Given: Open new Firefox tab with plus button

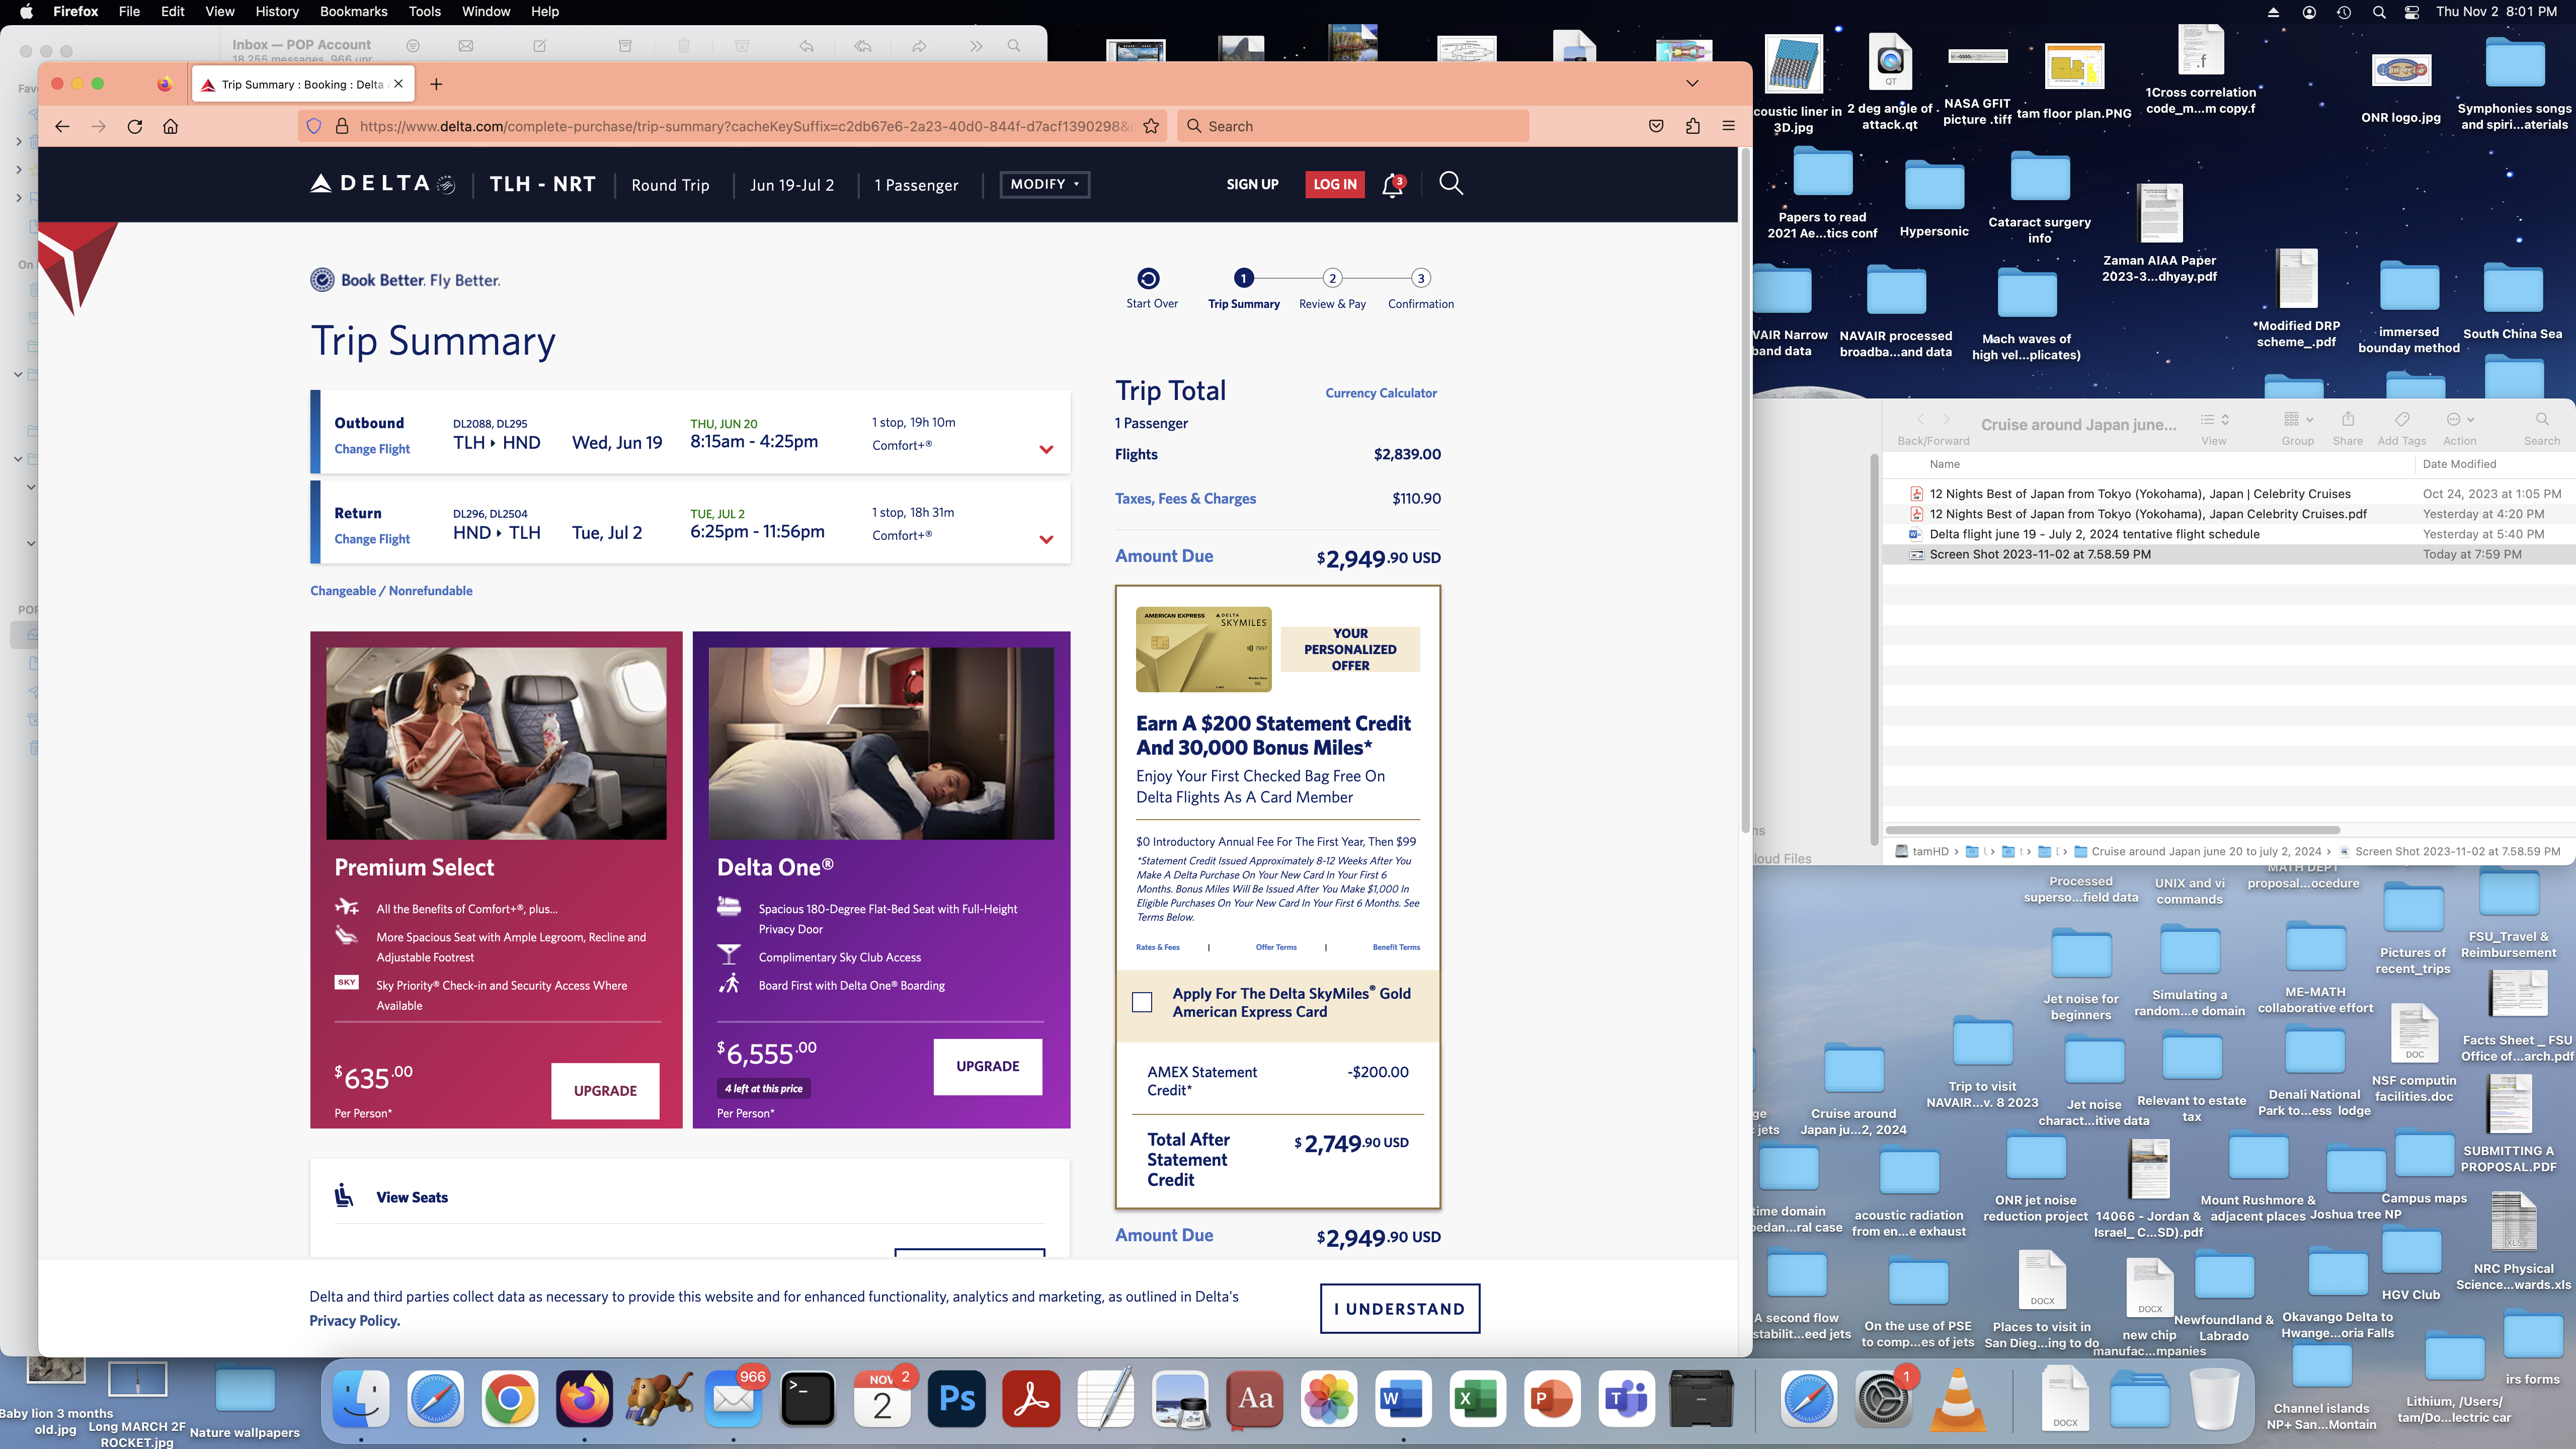Looking at the screenshot, I should click(x=436, y=84).
